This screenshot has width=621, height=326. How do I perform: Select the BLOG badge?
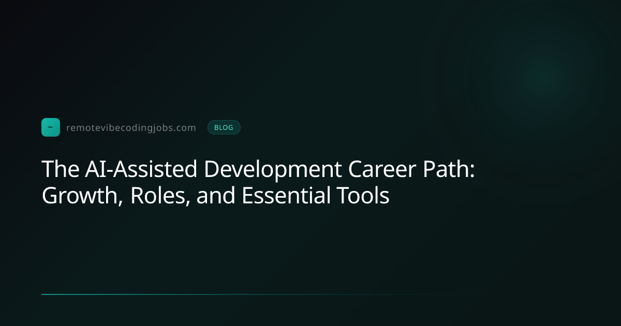224,127
